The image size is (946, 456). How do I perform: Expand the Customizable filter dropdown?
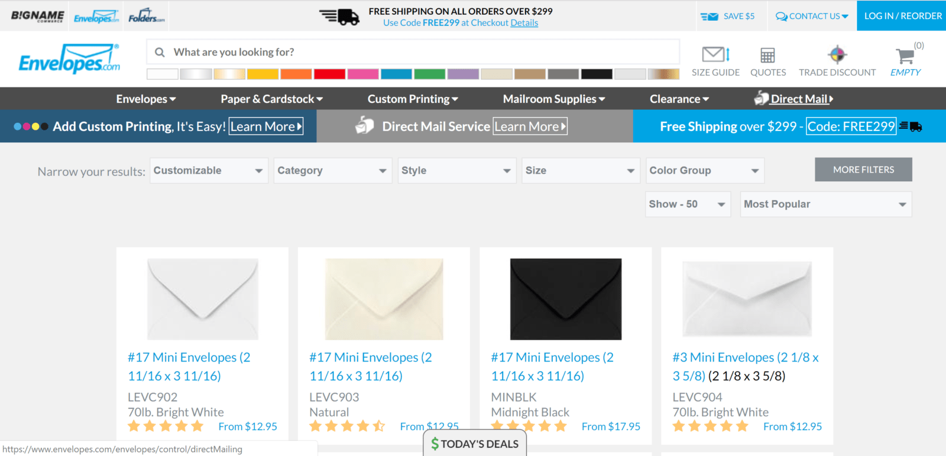(x=209, y=171)
